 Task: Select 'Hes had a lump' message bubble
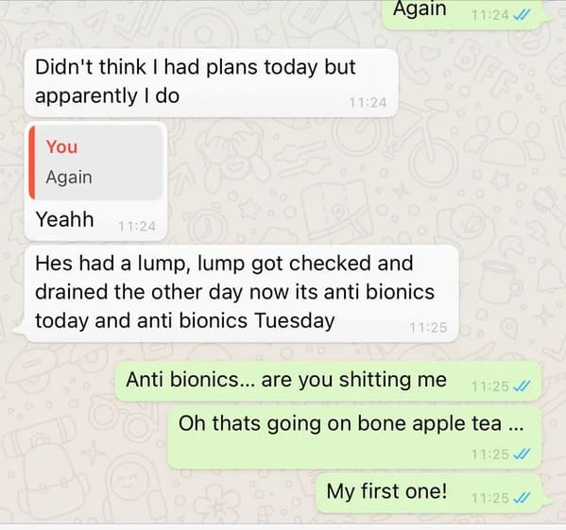click(241, 293)
